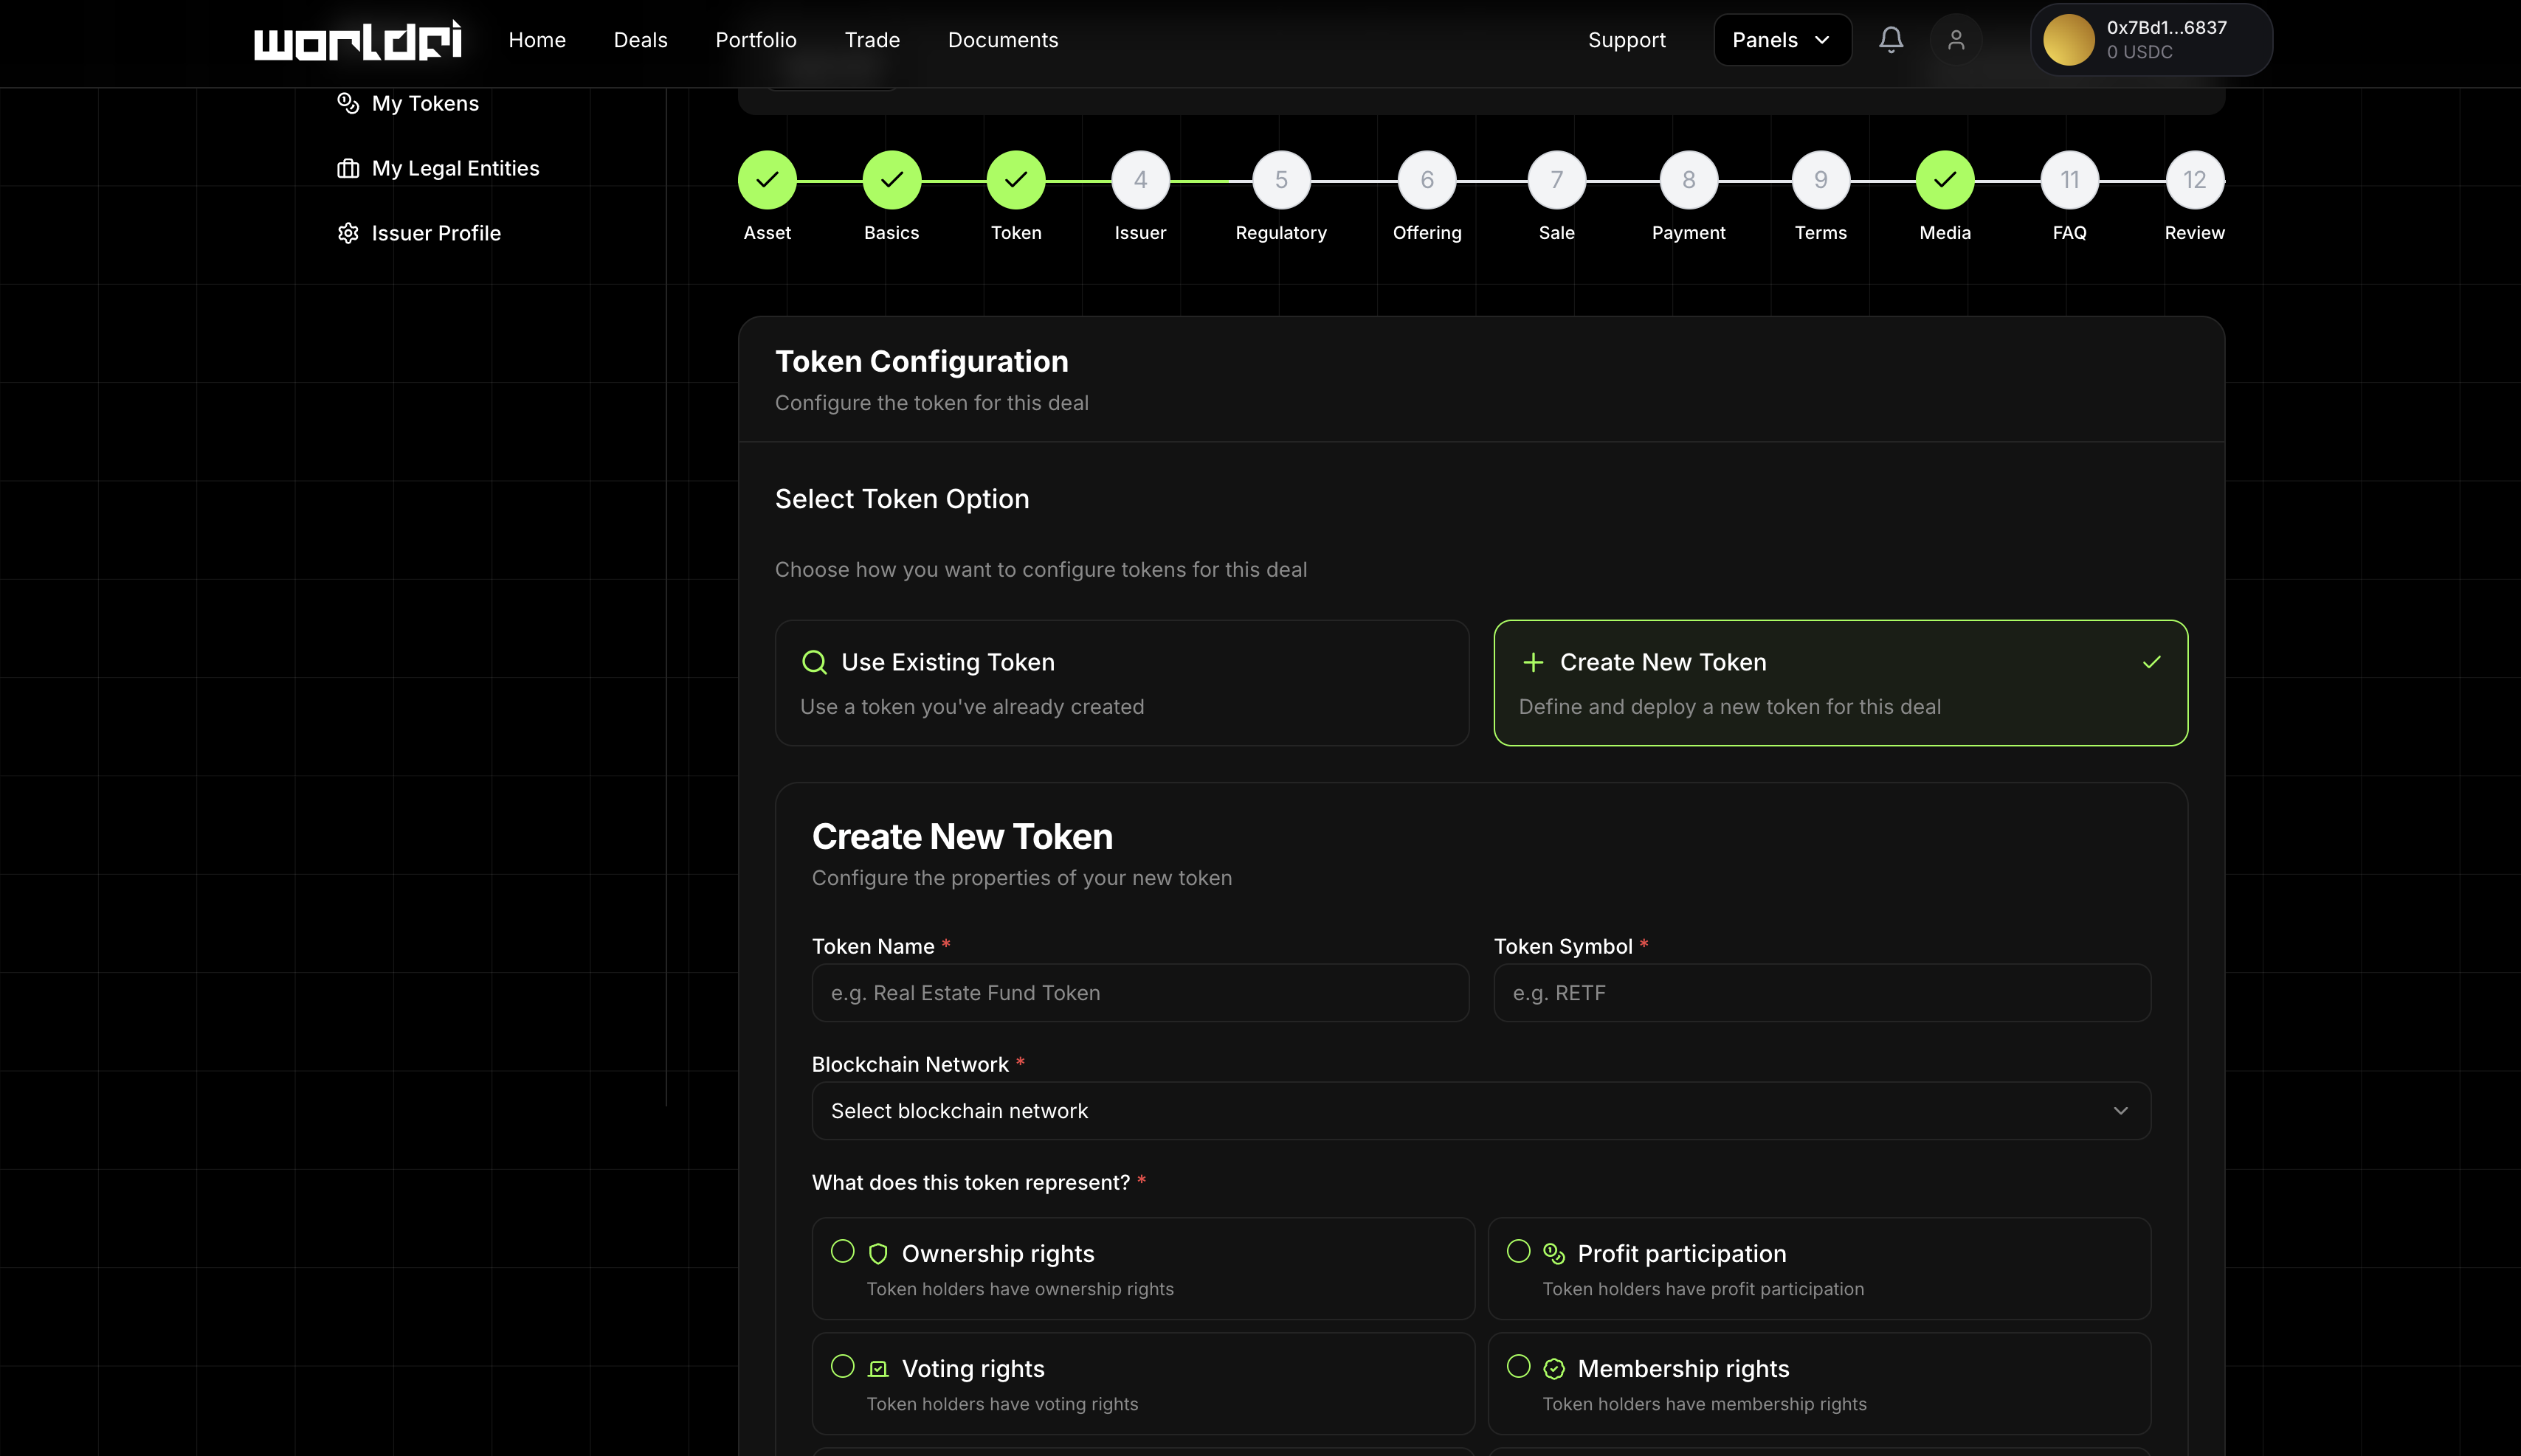Select Voting rights radio button
Image resolution: width=2521 pixels, height=1456 pixels.
click(x=842, y=1366)
